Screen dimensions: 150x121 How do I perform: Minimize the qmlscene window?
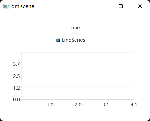pos(102,6)
